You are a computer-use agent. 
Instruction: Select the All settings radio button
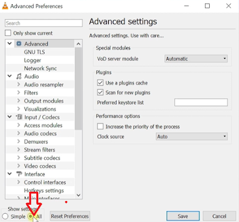click(30, 216)
